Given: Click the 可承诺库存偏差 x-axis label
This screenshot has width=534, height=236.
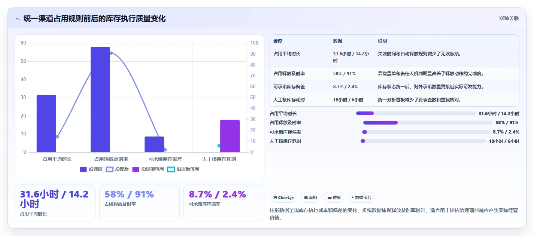Looking at the screenshot, I should (x=165, y=159).
